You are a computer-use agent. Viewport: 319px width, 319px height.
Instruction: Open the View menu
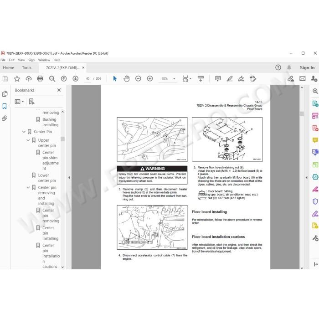21,60
